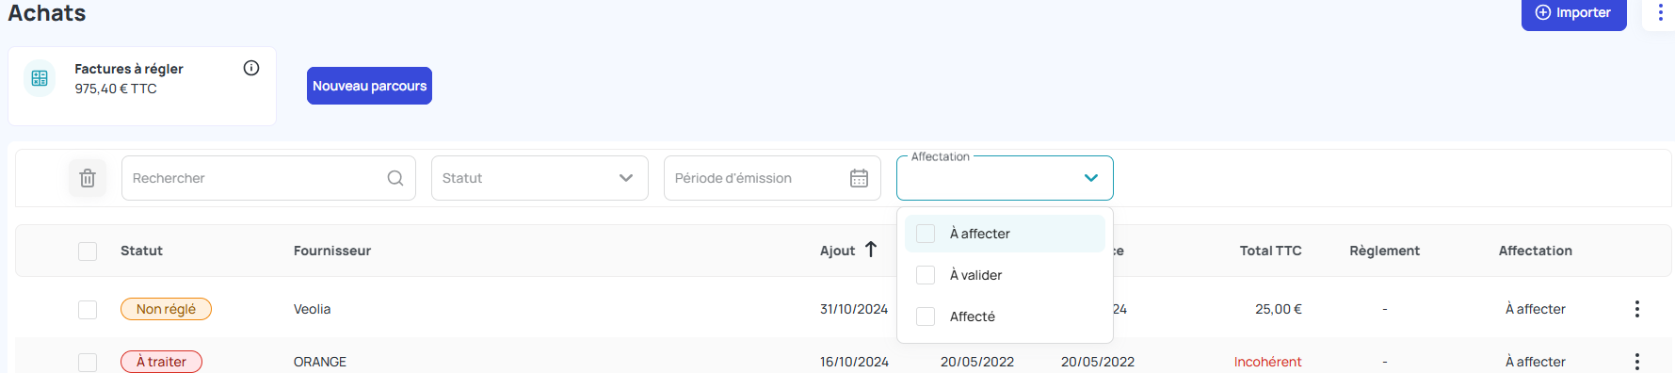Screen dimensions: 1675x373
Task: Check the Affecté option checkbox
Action: (926, 316)
